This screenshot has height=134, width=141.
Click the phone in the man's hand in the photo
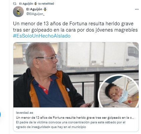[91, 104]
